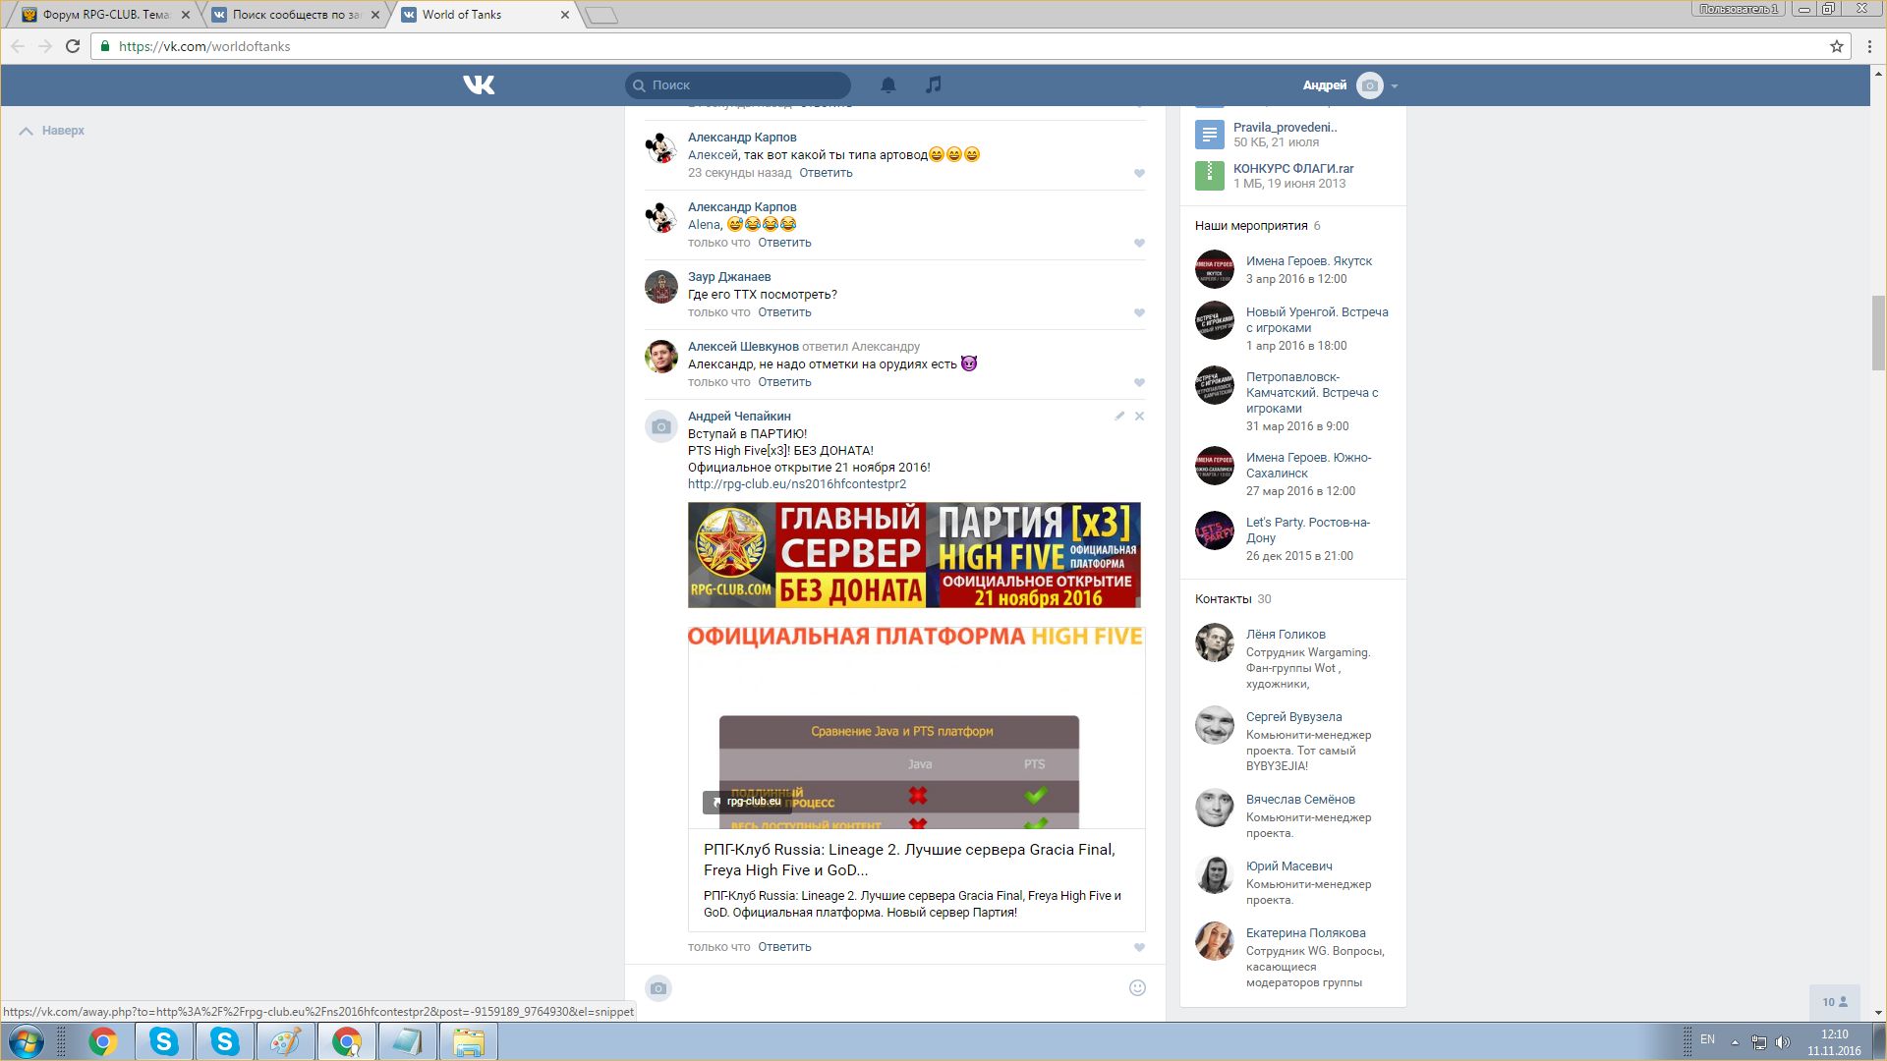
Task: Click the page vertical scrollbar thumb
Action: (1878, 332)
